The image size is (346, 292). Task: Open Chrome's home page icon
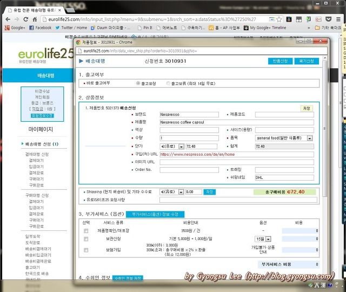pos(35,19)
